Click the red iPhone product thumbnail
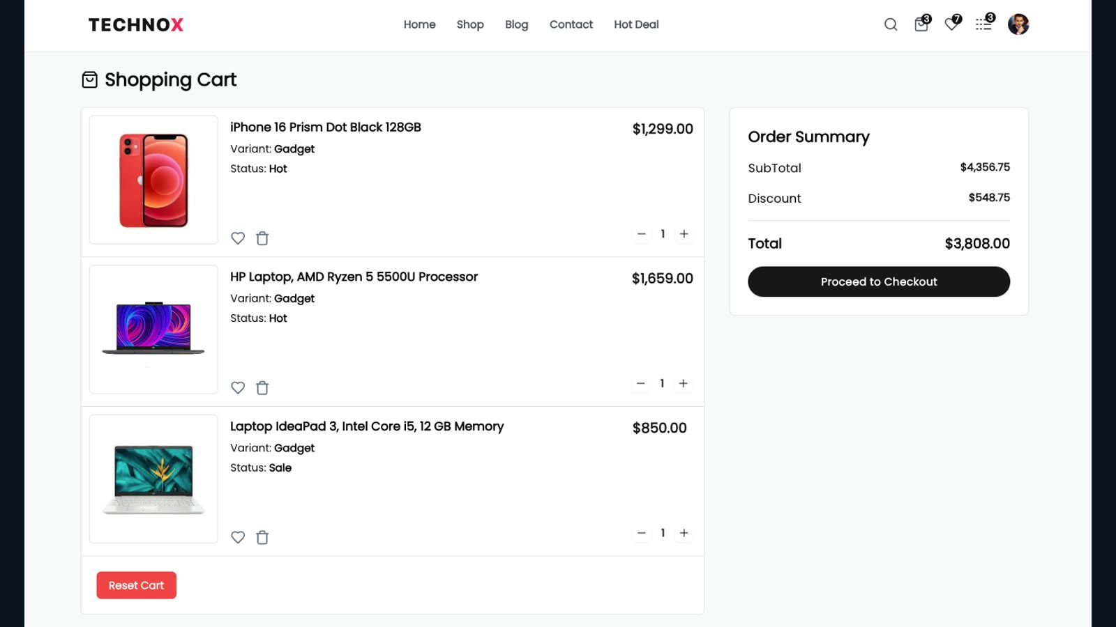The image size is (1116, 627). 153,180
